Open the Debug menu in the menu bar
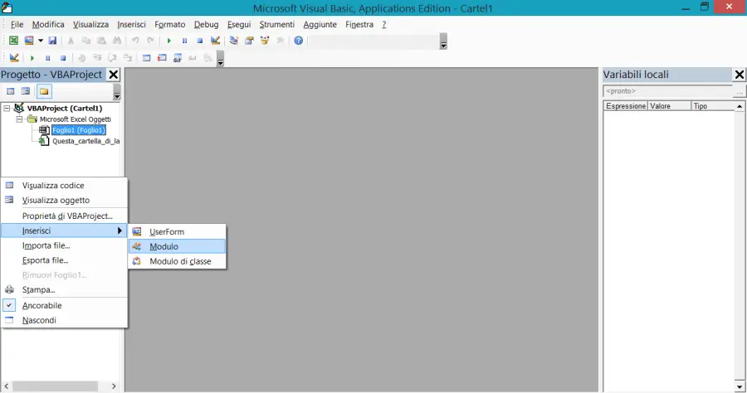Viewport: 747px width, 393px height. pos(207,24)
